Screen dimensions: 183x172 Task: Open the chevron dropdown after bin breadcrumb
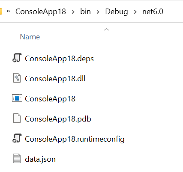tap(98, 12)
